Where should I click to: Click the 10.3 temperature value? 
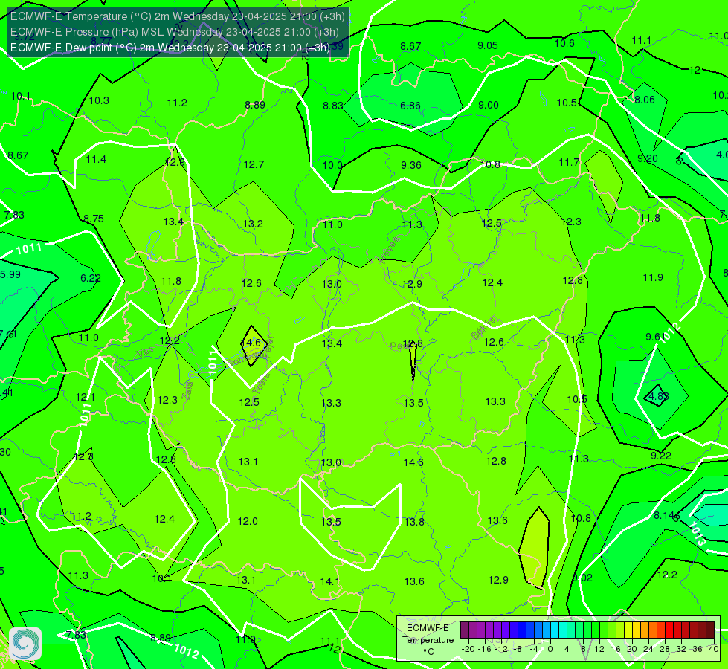click(x=99, y=101)
